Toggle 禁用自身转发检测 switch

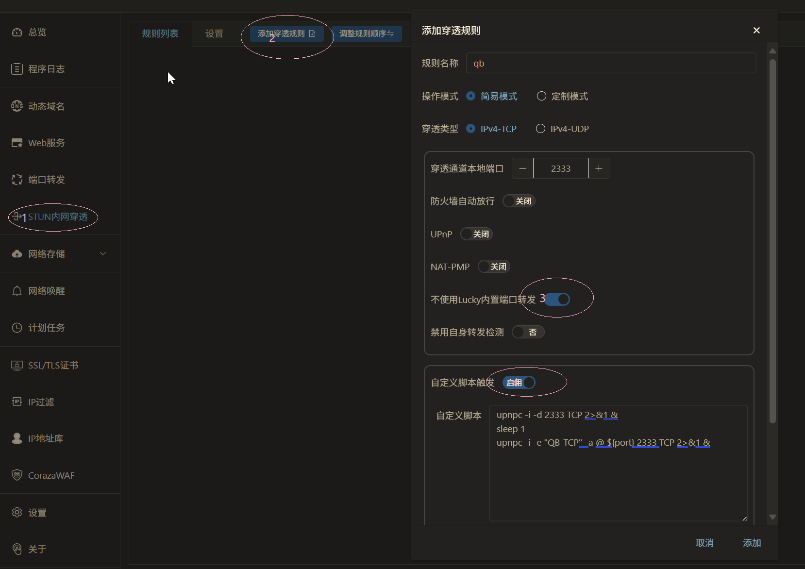click(528, 332)
